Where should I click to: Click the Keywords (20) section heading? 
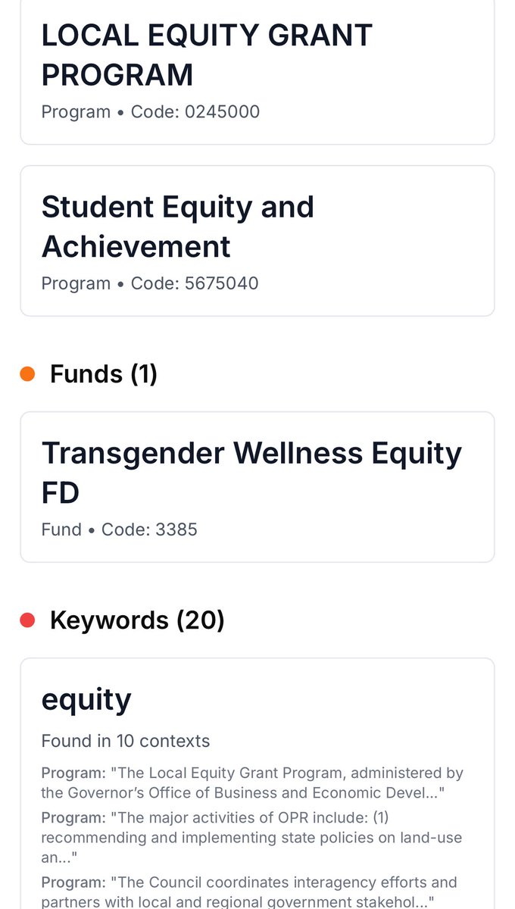(x=137, y=620)
